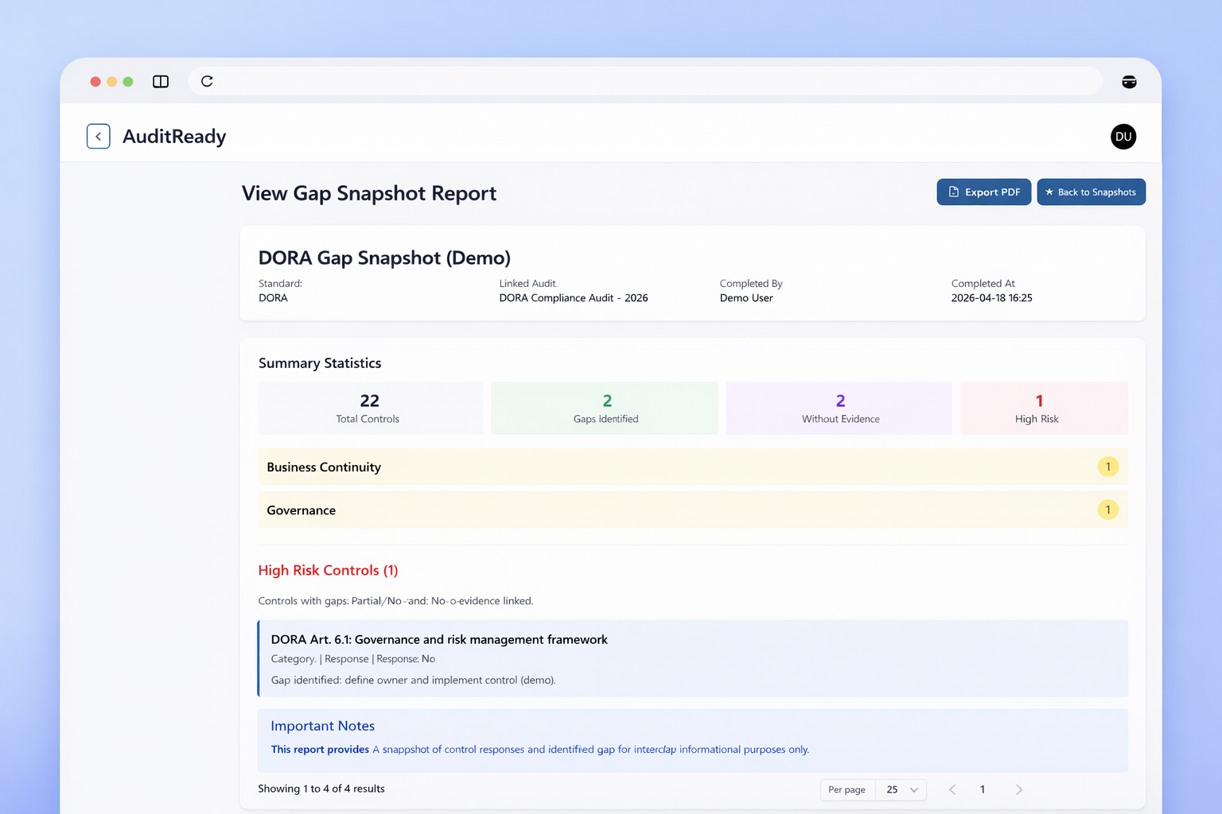Click the AuditReady app title
Image resolution: width=1222 pixels, height=814 pixels.
(x=174, y=137)
